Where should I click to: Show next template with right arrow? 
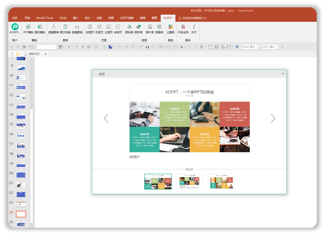[273, 118]
